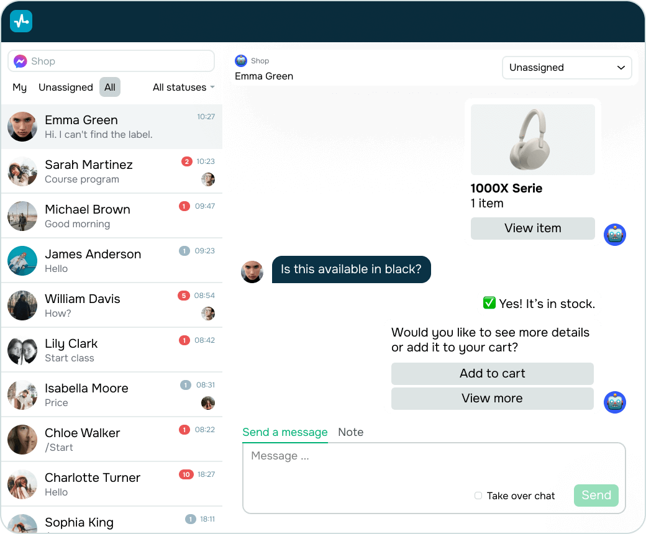Click unread badge 5 on William Davis
The height and width of the screenshot is (534, 646).
pos(184,296)
